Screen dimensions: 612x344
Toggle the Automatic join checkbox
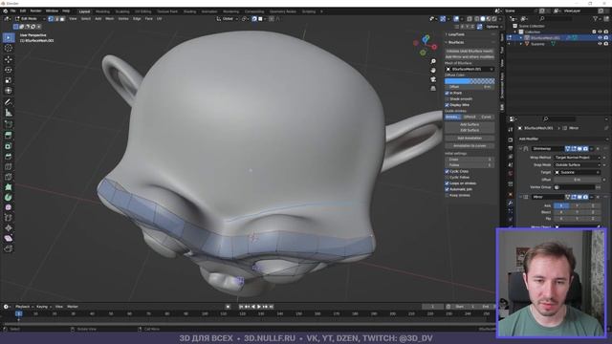point(448,189)
